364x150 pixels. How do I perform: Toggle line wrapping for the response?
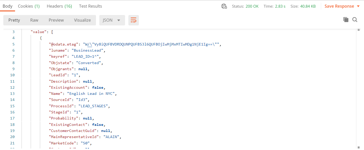(134, 20)
